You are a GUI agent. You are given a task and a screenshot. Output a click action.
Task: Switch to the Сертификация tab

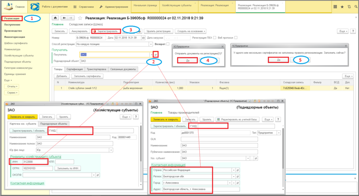(74, 69)
